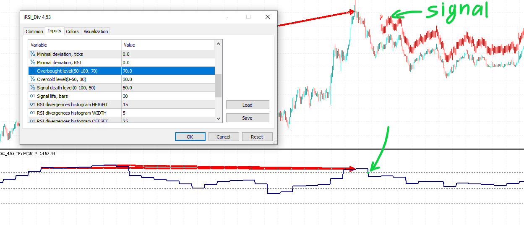Click the icon next to Signal death level

tap(32, 88)
